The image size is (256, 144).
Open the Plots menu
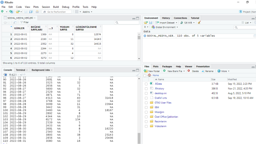tap(36, 7)
